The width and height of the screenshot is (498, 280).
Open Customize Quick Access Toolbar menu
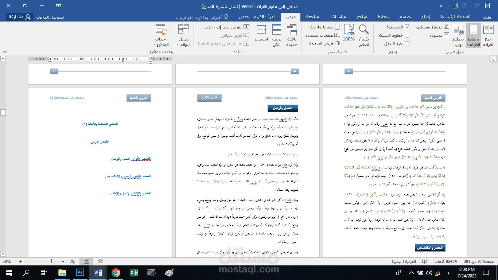click(441, 6)
